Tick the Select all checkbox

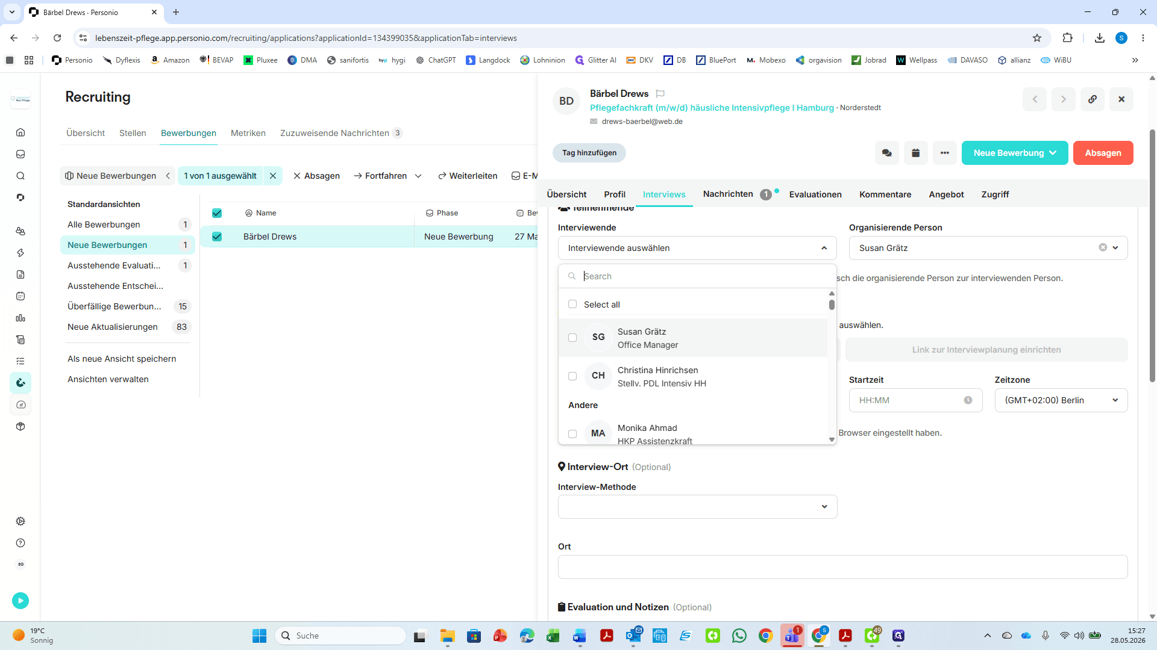(x=572, y=304)
